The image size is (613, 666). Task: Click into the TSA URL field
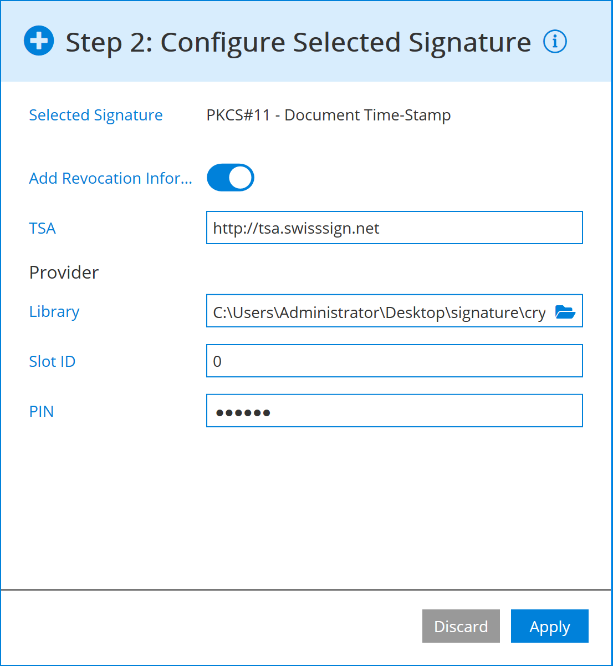pyautogui.click(x=394, y=228)
